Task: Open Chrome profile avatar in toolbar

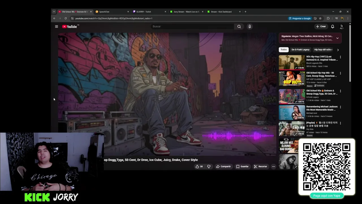Action: tap(342, 18)
